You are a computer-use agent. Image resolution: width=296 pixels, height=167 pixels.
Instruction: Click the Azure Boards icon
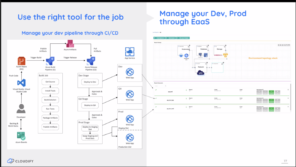point(21,136)
